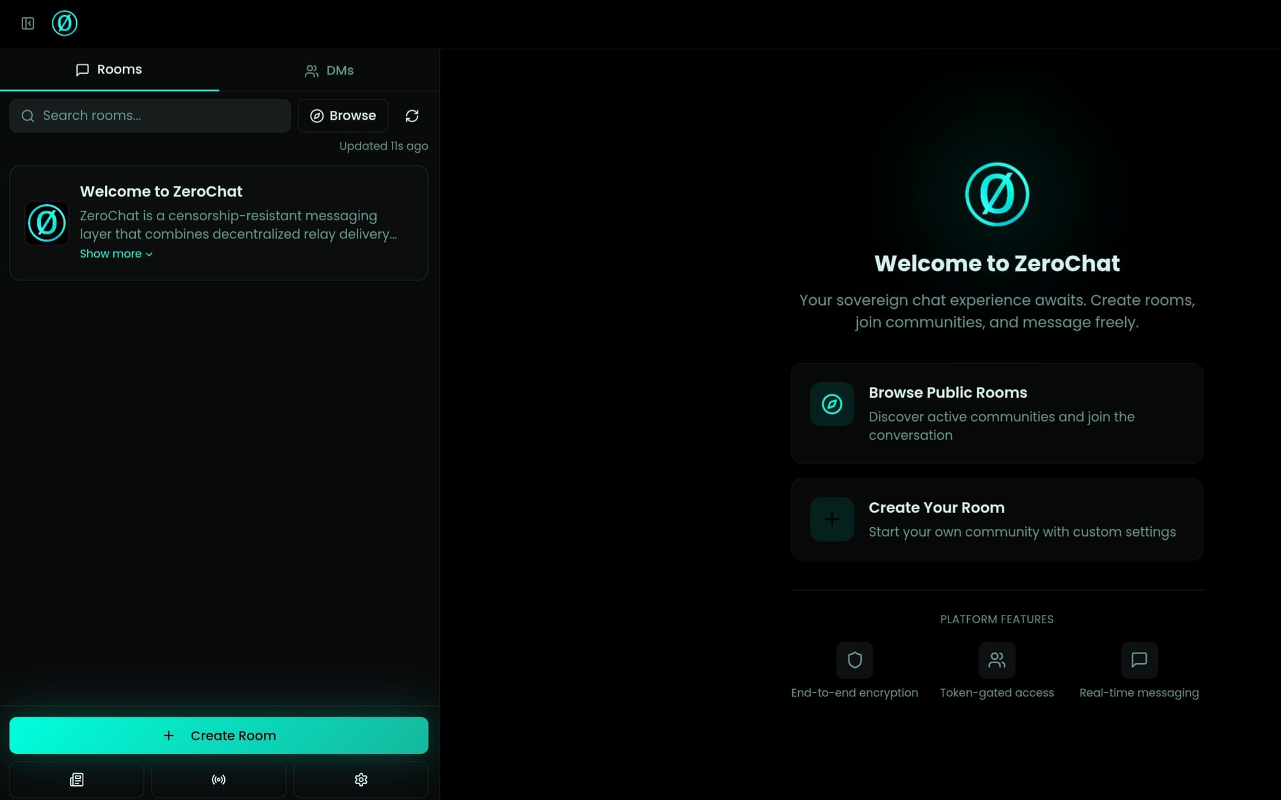1281x800 pixels.
Task: Click the End-to-end encryption shield icon
Action: [854, 660]
